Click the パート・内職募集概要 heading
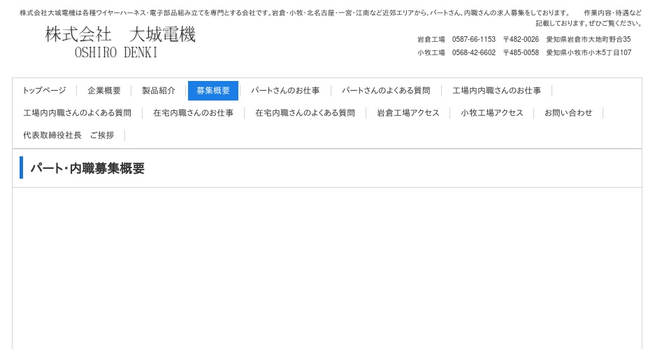This screenshot has width=655, height=349. [87, 168]
